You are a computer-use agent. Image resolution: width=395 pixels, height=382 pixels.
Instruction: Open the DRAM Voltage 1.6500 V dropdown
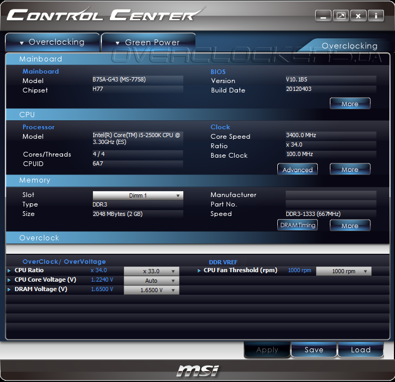(x=151, y=290)
